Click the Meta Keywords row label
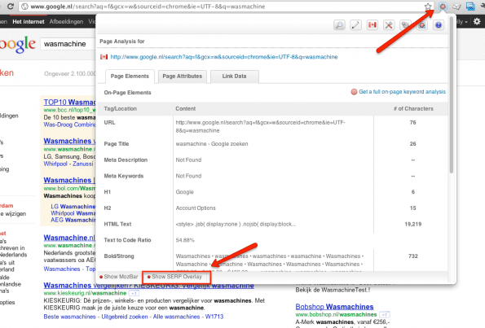 124,176
